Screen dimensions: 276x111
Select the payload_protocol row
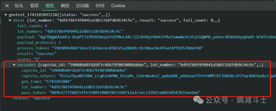pyautogui.click(x=35, y=43)
